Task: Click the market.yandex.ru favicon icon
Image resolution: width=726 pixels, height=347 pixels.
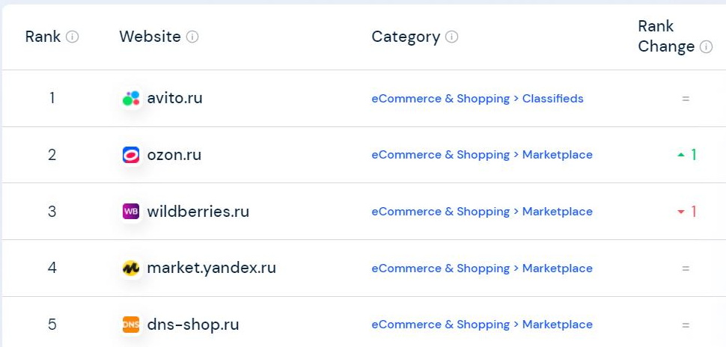Action: click(131, 268)
